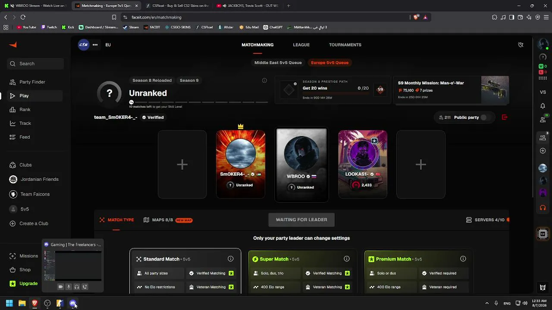Switch to the Tournaments tab
The image size is (552, 310).
pyautogui.click(x=345, y=45)
